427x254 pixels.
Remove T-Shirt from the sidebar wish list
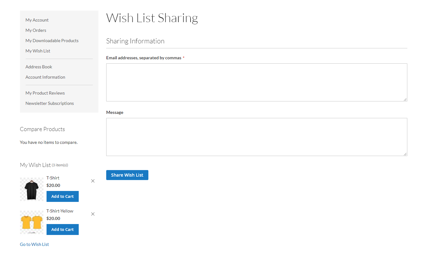(x=93, y=181)
